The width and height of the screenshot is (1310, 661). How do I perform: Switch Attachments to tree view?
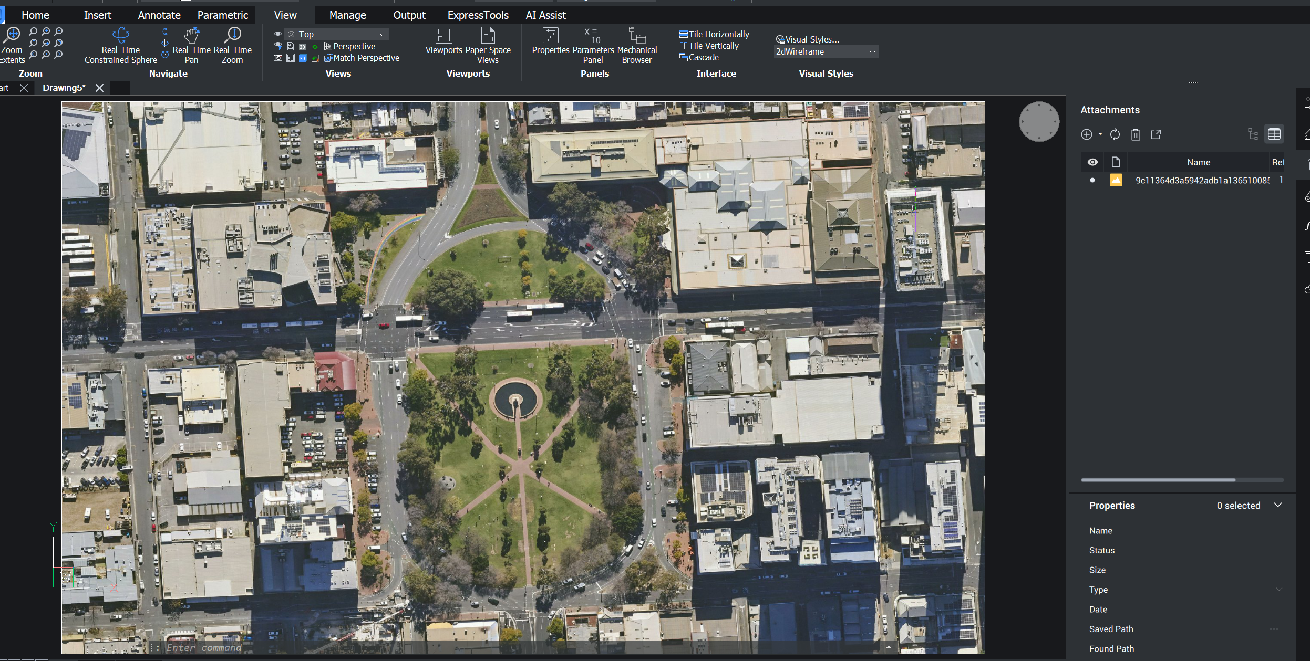[x=1253, y=134]
